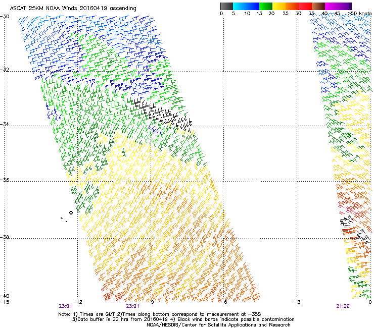374x328 pixels.
Task: Click the '-38' latitude label
Action: [5, 237]
